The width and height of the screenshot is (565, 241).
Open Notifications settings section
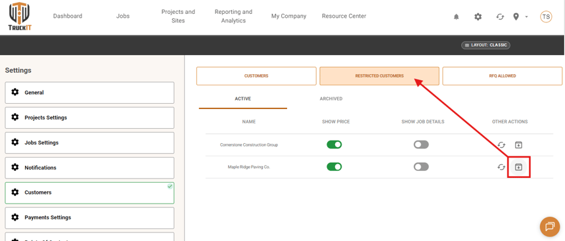pos(89,167)
